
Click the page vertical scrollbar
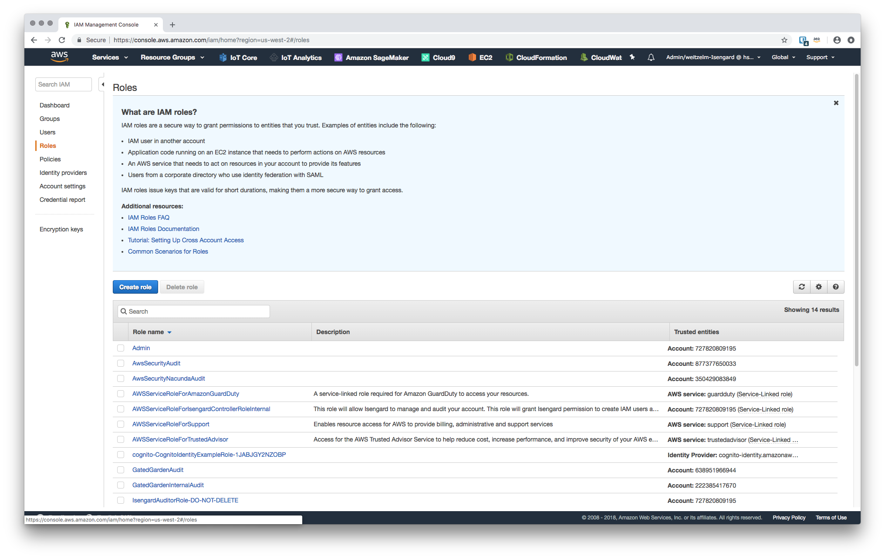856,220
